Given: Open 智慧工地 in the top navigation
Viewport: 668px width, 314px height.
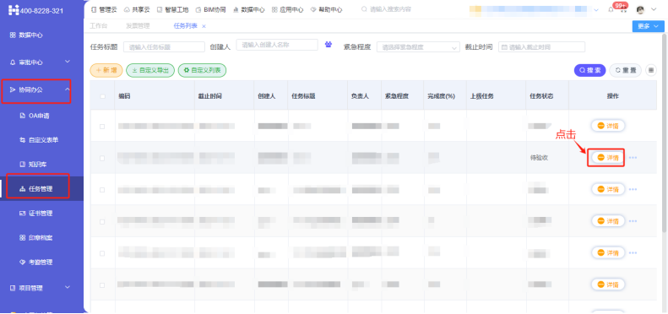Looking at the screenshot, I should [x=172, y=9].
